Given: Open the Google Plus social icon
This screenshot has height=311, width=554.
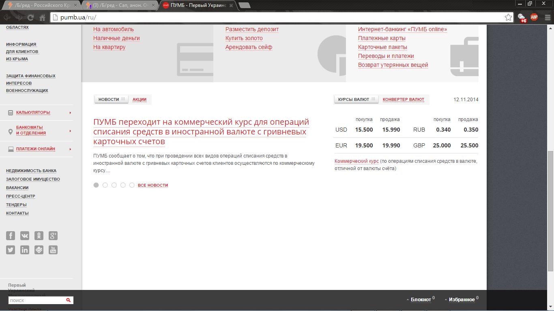Looking at the screenshot, I should (x=53, y=236).
